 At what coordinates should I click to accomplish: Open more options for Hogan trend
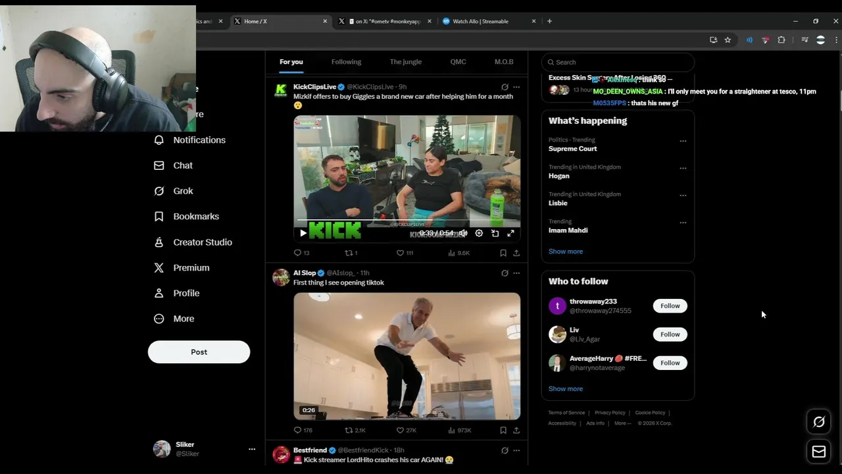[x=683, y=168]
